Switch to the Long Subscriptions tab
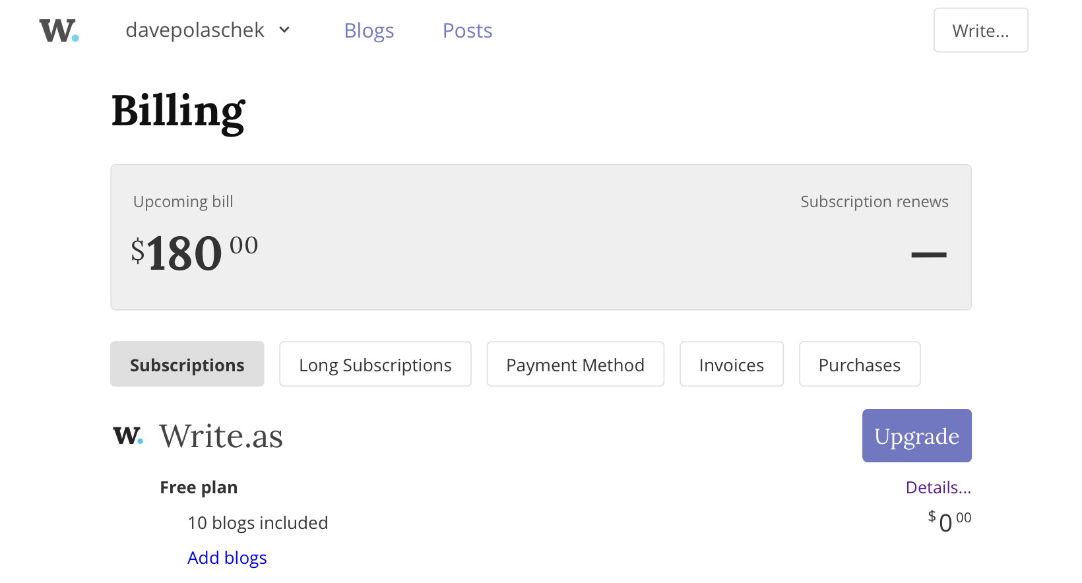This screenshot has height=583, width=1082. click(375, 364)
